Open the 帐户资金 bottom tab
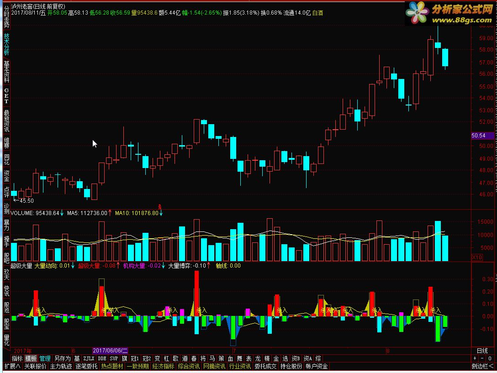497x373 pixels. pyautogui.click(x=317, y=366)
